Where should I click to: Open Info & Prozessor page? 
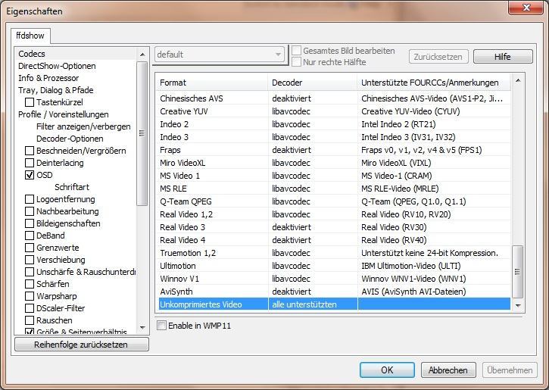click(48, 78)
